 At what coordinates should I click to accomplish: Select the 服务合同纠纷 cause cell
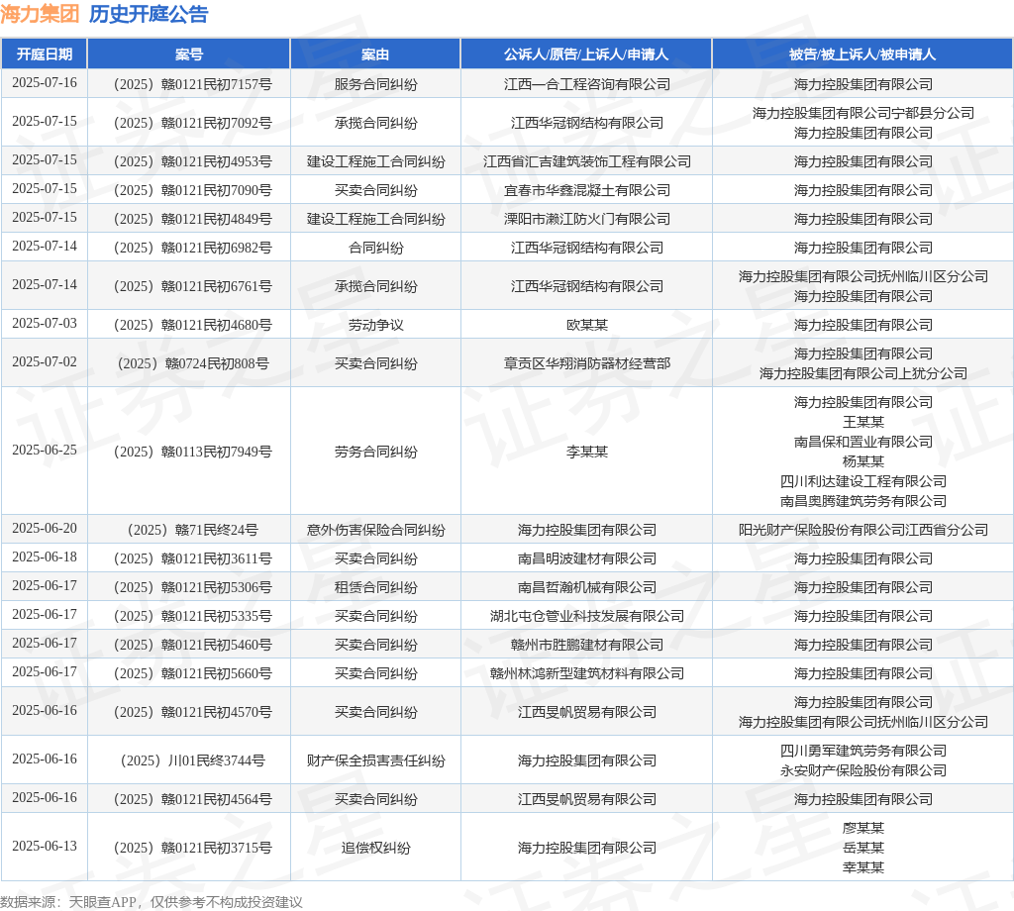coord(375,84)
